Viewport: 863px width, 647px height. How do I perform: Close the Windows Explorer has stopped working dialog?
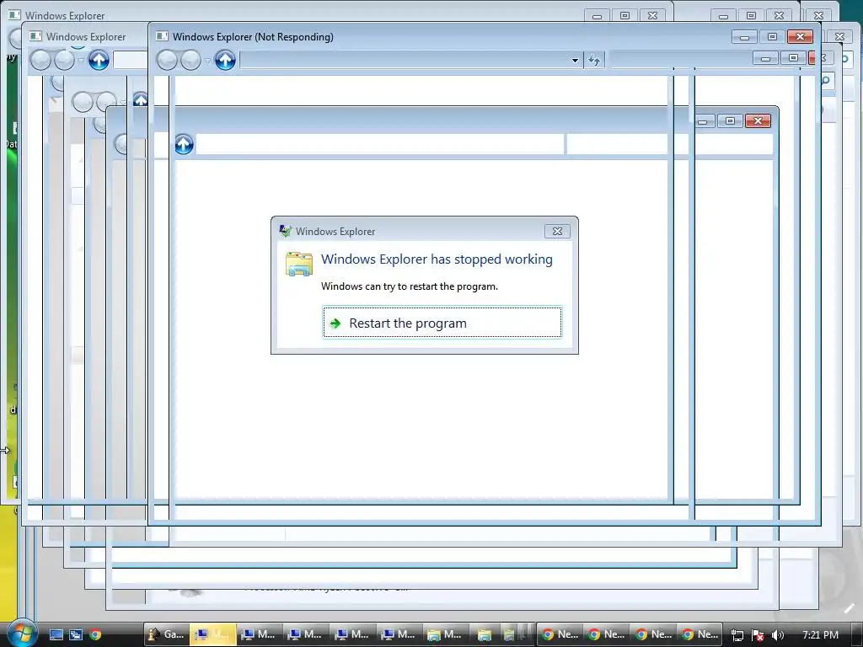click(557, 231)
